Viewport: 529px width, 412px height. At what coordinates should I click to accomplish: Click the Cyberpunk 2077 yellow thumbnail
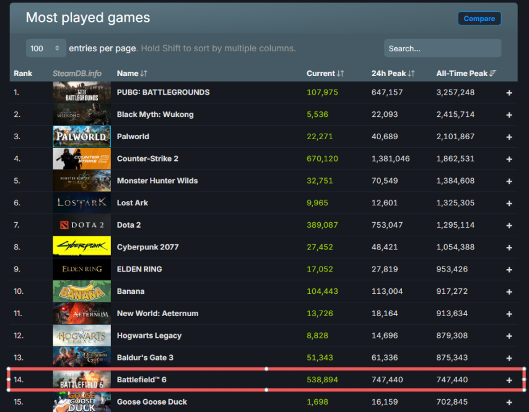(x=82, y=247)
